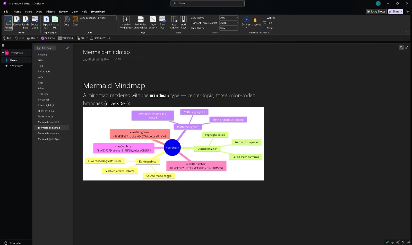
Task: Toggle the Show TOC button
Action: tap(162, 23)
